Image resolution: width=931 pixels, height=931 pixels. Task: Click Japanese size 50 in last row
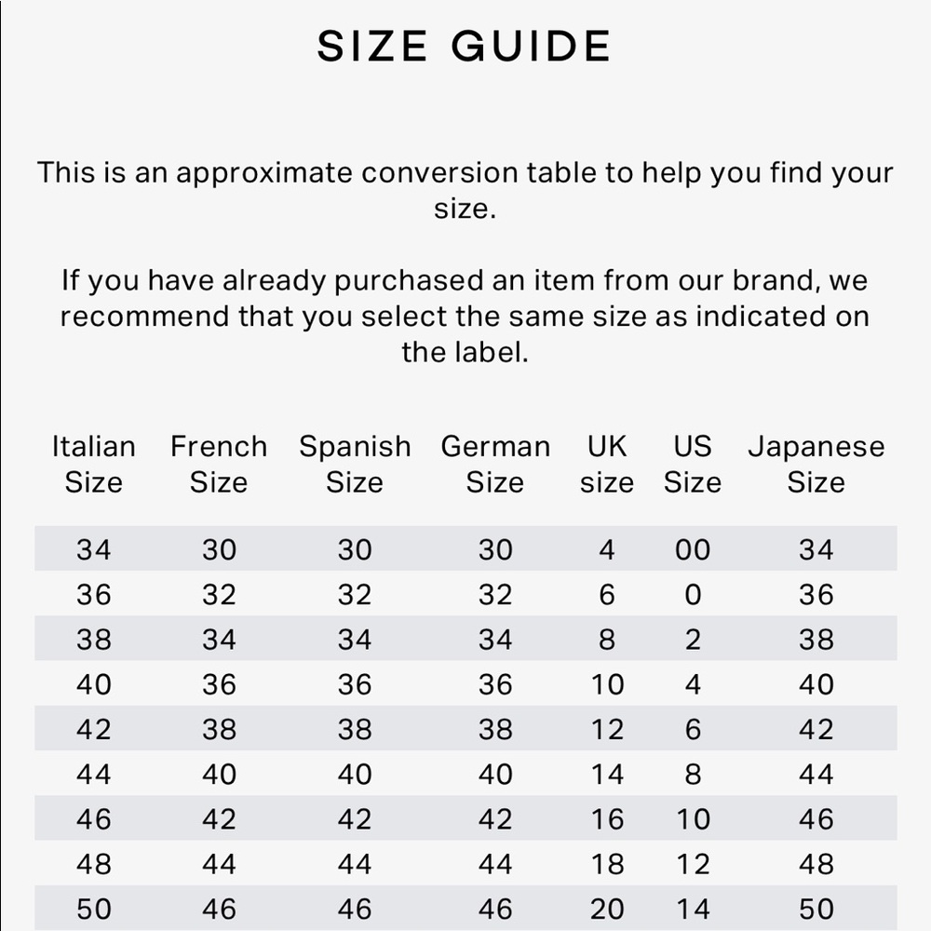[816, 909]
